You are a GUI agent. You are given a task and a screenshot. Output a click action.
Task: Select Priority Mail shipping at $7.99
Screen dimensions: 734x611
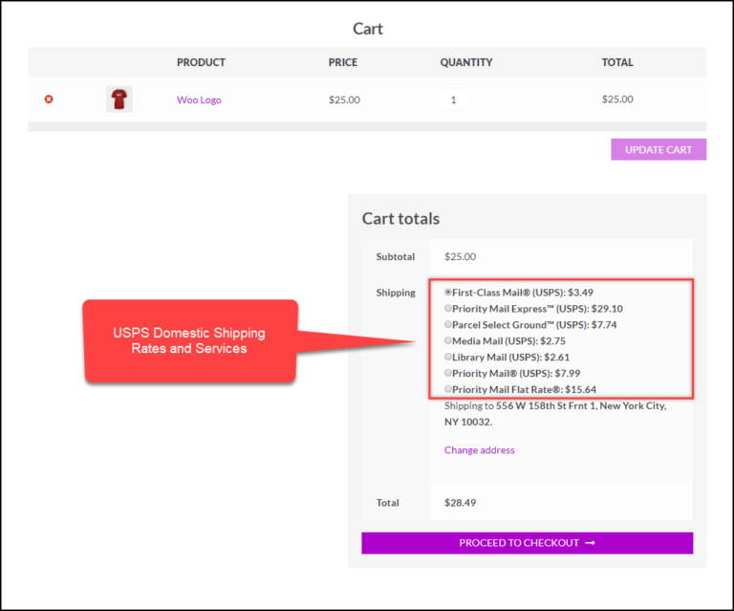tap(449, 373)
